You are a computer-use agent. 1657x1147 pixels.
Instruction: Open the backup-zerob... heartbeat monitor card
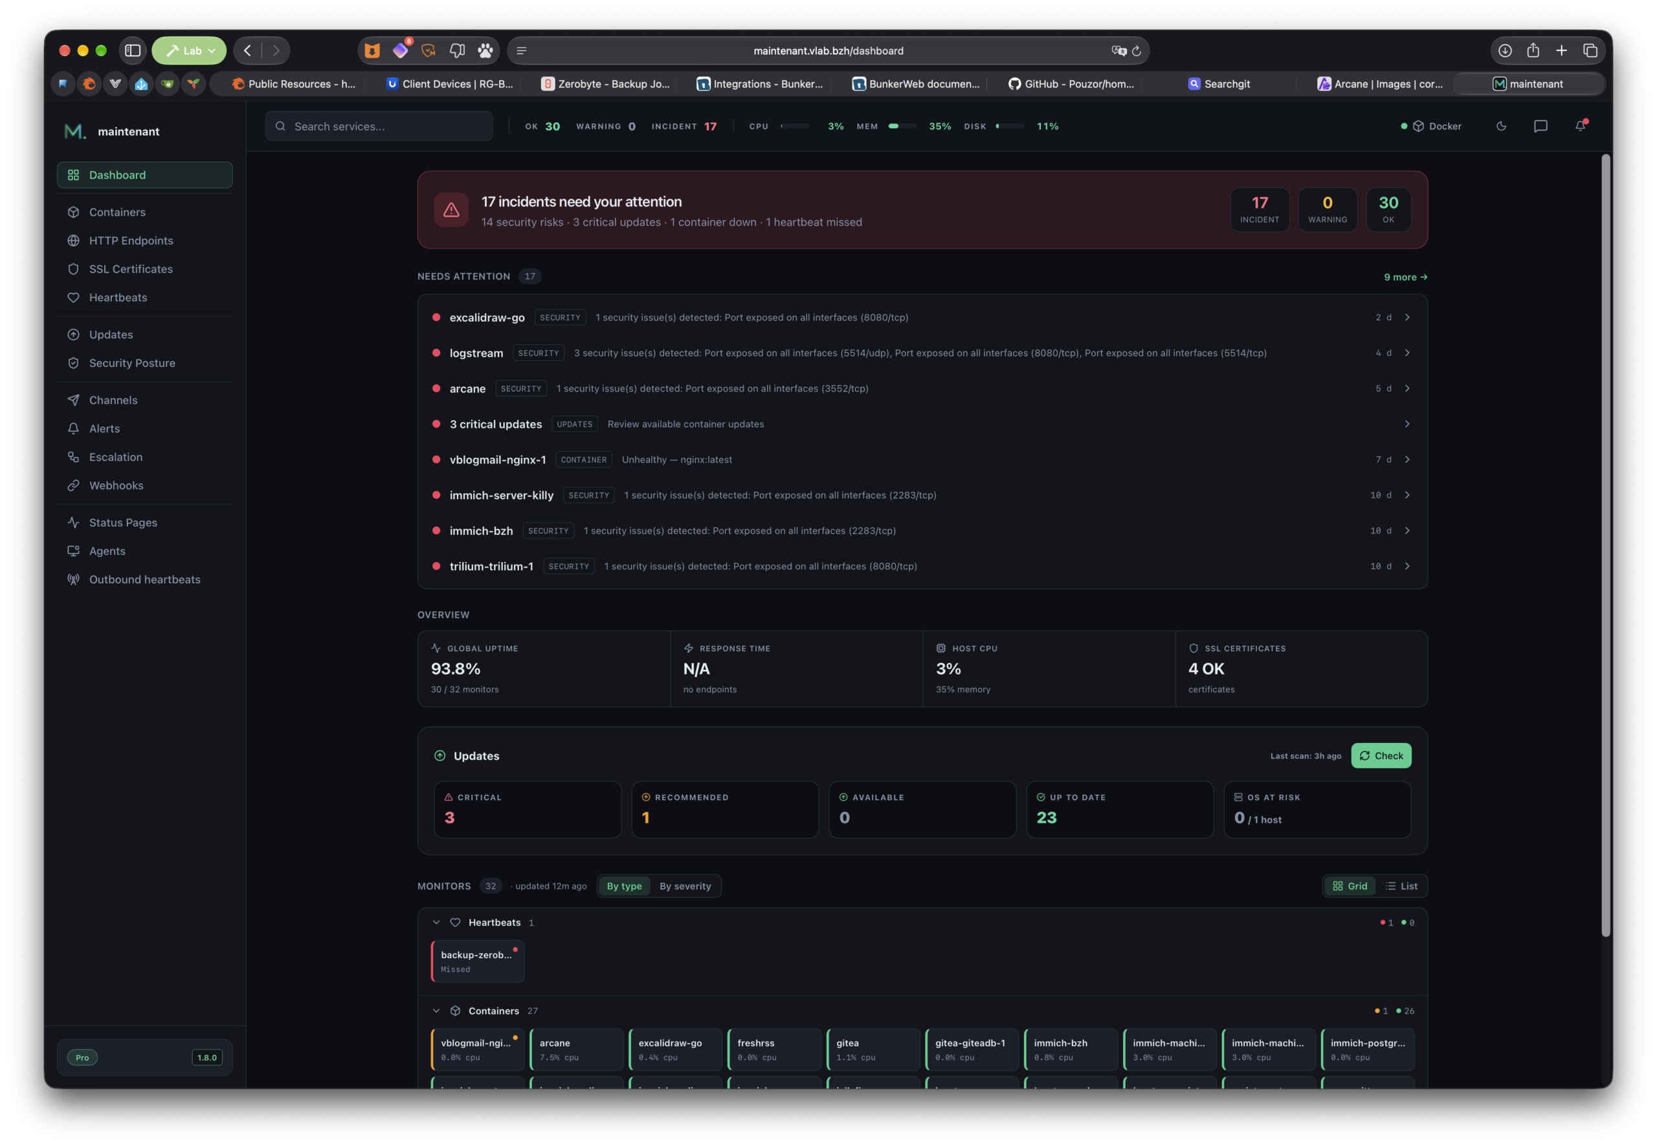coord(477,961)
